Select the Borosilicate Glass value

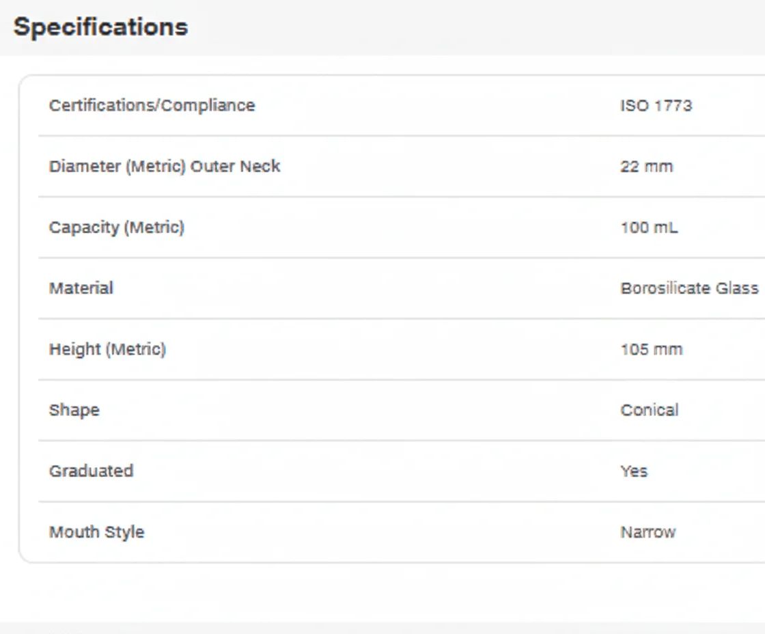(x=689, y=288)
